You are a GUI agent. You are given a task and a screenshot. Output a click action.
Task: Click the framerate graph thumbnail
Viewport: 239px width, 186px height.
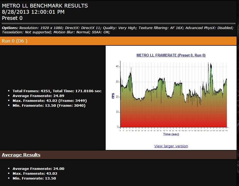173,97
